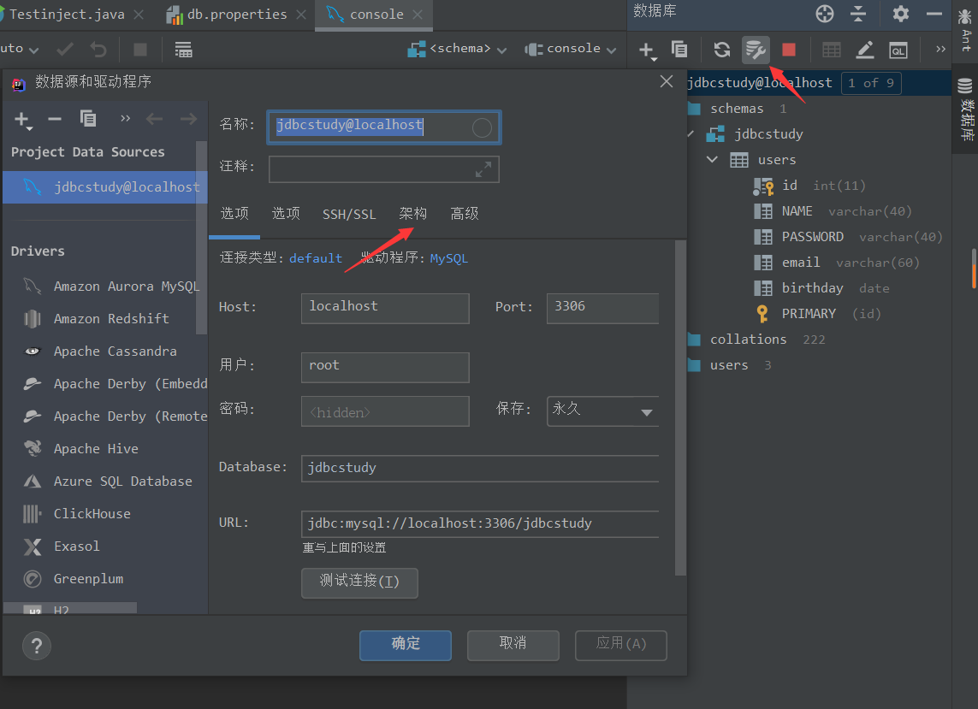Click the MySQL driver link

pyautogui.click(x=448, y=258)
